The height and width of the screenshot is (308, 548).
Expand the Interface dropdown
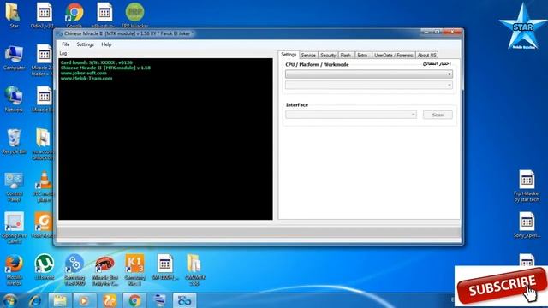point(351,115)
